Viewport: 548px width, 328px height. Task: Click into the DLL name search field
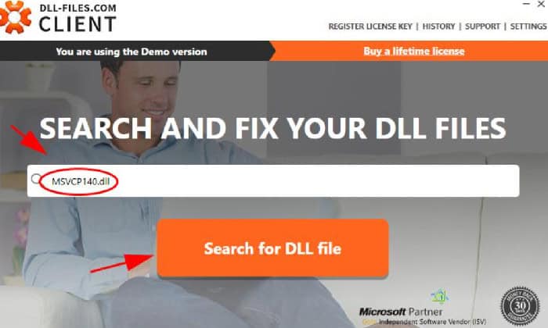coord(273,180)
